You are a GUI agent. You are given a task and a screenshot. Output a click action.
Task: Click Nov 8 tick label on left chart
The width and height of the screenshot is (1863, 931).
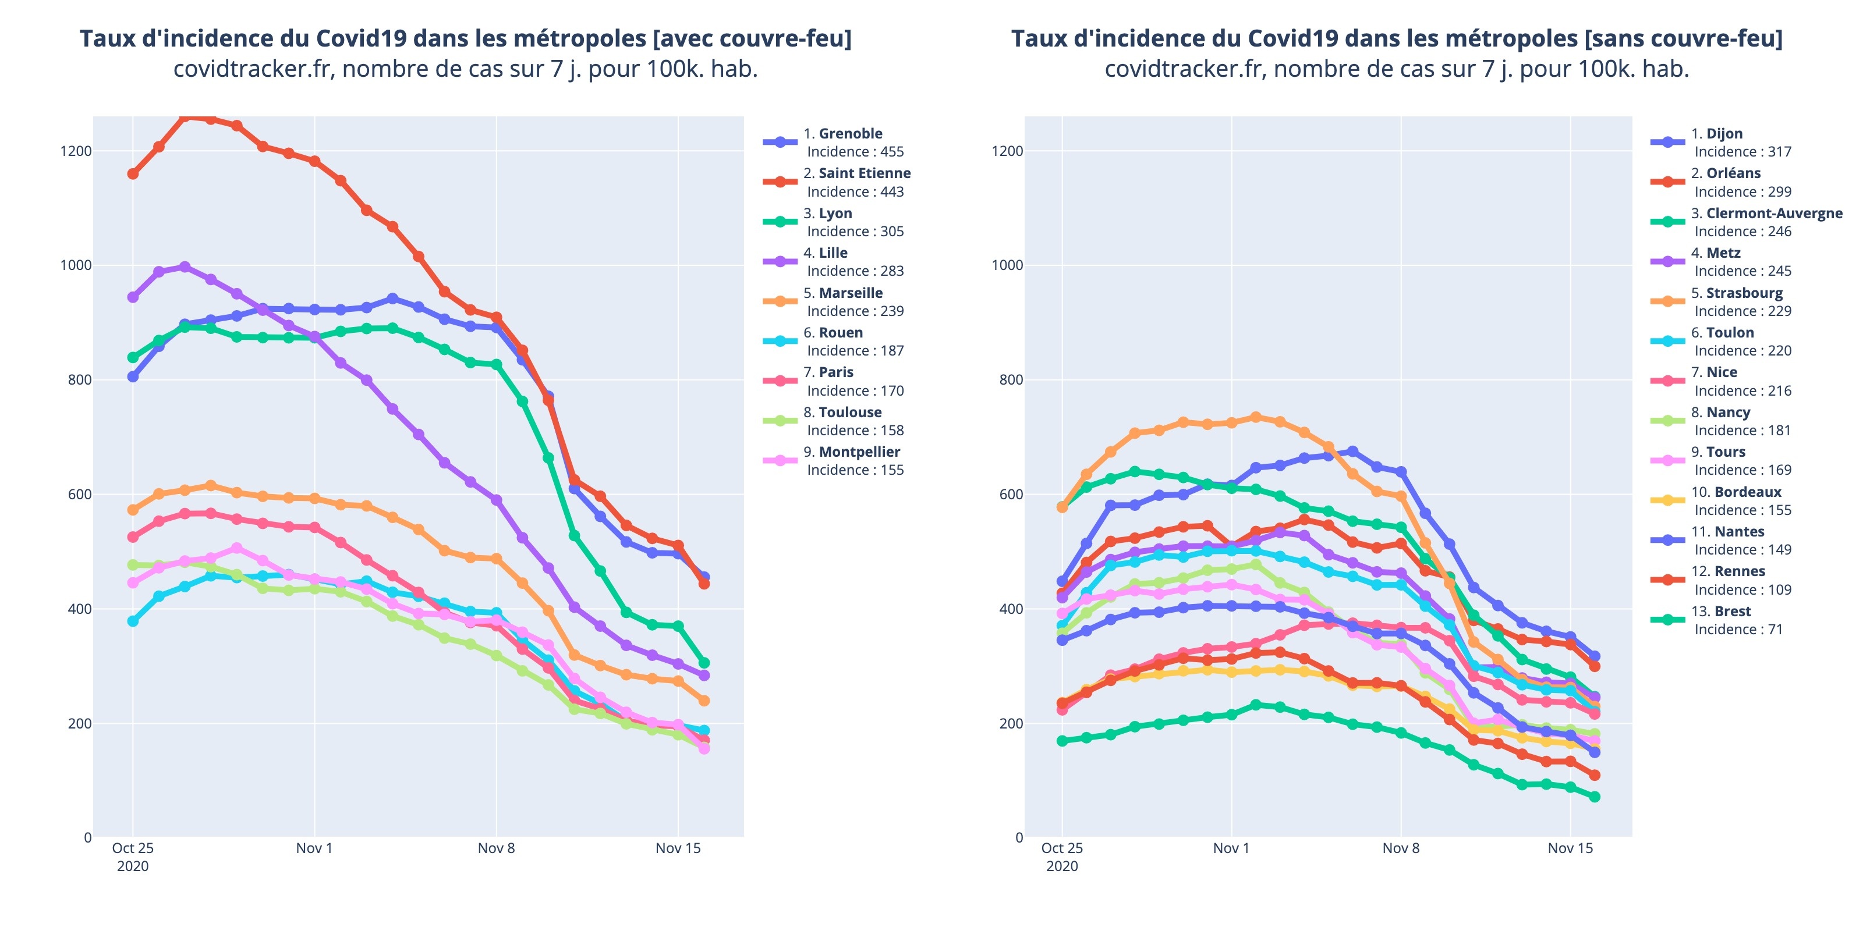pos(496,848)
